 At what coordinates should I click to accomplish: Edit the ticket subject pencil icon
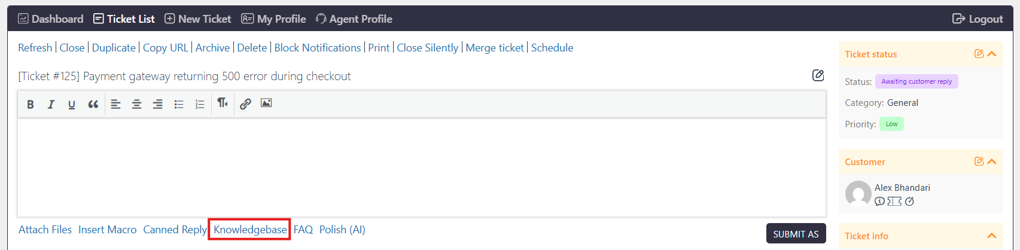tap(818, 75)
